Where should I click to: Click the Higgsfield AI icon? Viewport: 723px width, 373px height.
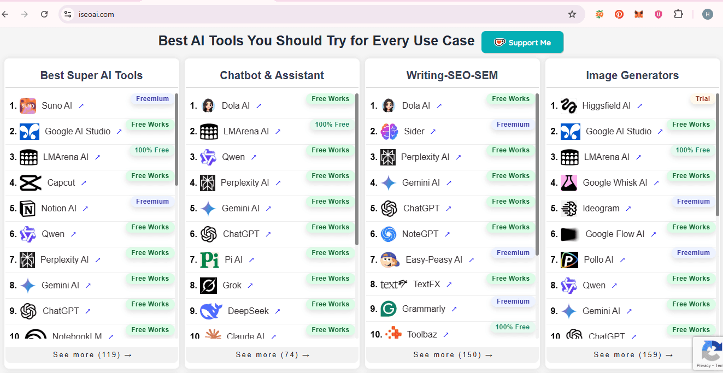[x=569, y=105]
